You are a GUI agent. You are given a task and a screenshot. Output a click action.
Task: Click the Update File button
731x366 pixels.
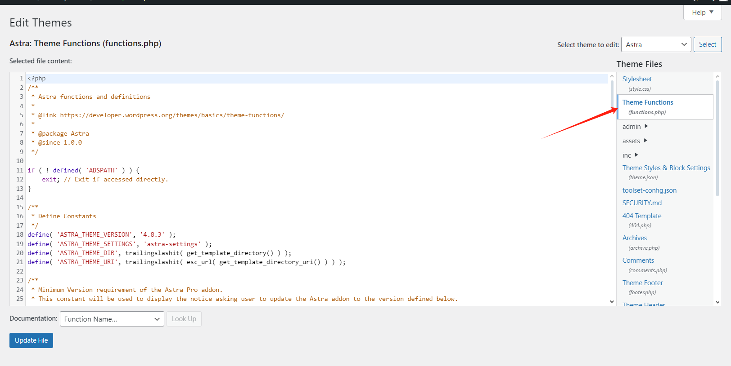tap(31, 340)
